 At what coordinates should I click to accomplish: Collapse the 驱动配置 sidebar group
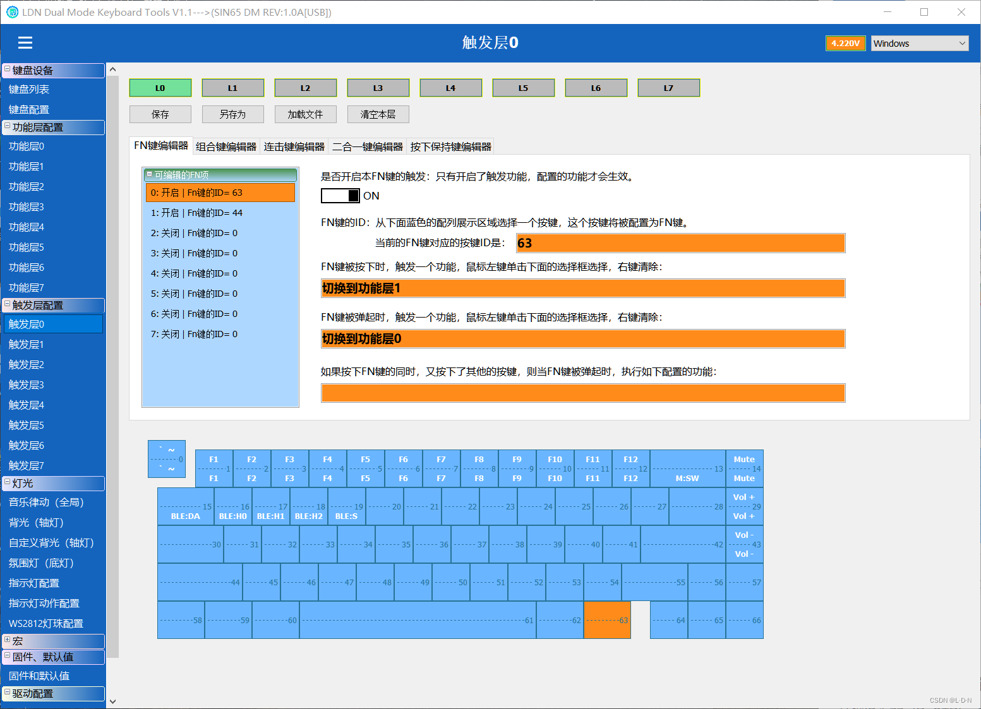coord(8,693)
